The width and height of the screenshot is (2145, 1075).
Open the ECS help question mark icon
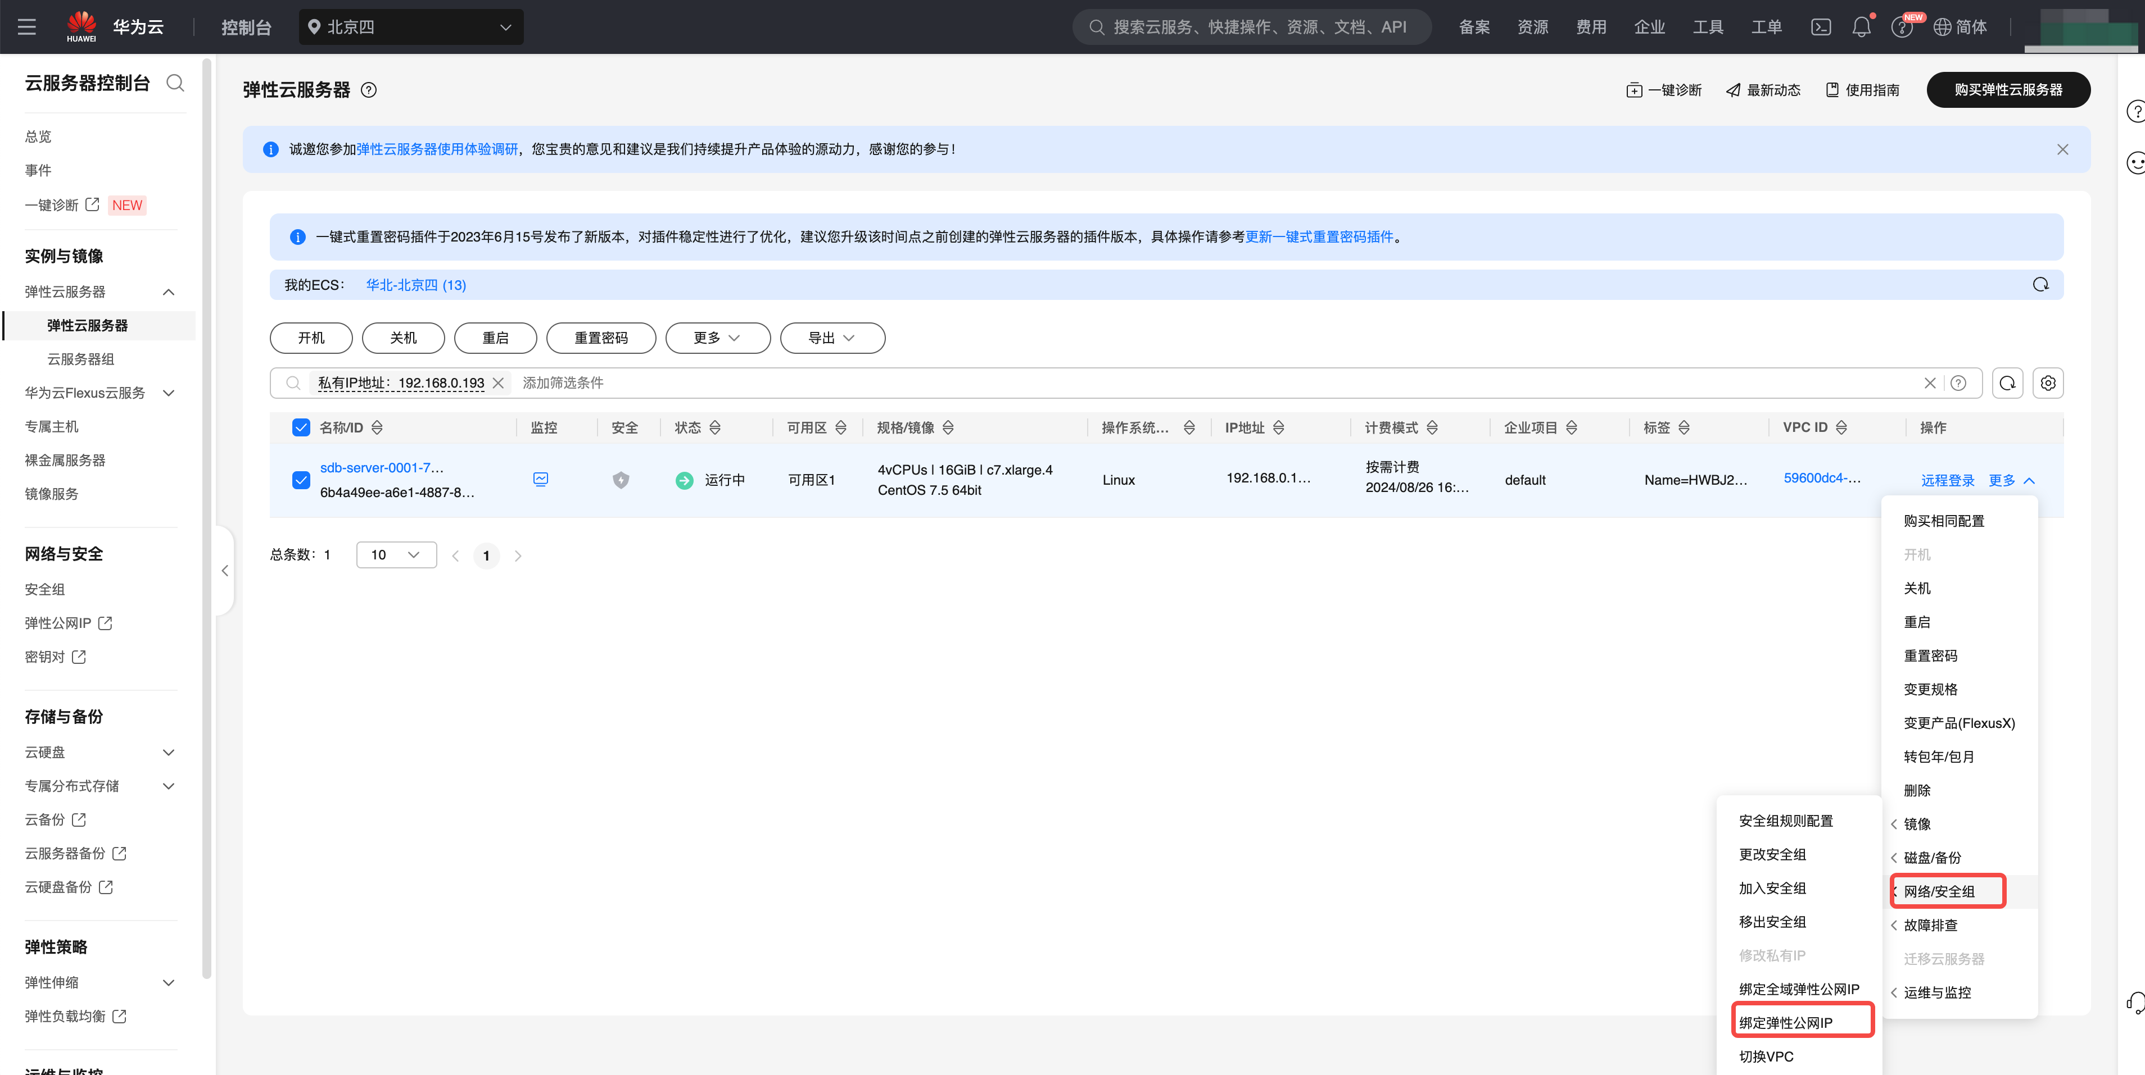pos(369,90)
